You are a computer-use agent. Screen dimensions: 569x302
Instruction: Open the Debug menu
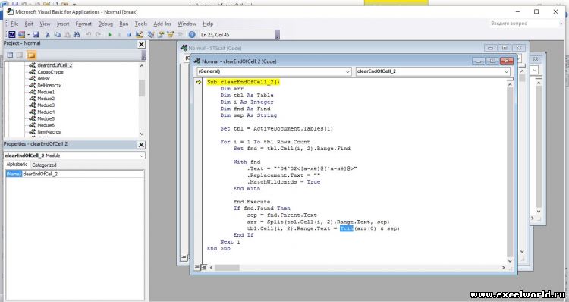(x=105, y=24)
